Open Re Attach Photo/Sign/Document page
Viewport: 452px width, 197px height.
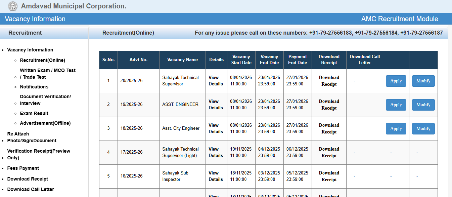coord(32,137)
